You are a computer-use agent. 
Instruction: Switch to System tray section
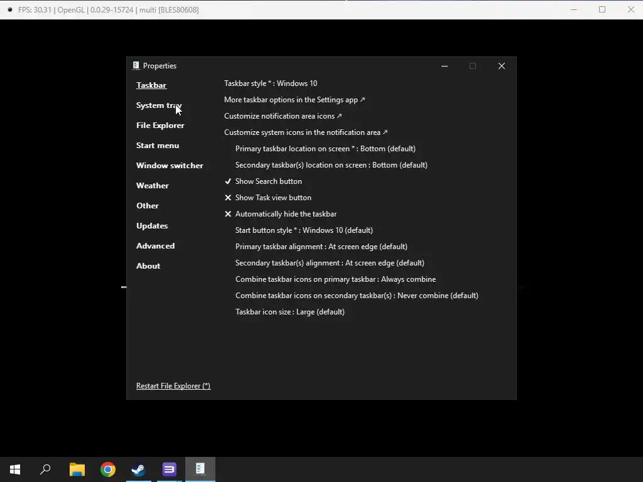coord(159,105)
